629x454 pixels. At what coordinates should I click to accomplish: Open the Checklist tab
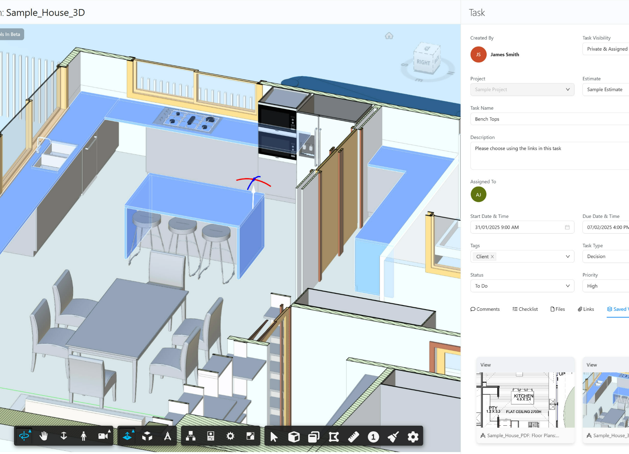coord(525,309)
